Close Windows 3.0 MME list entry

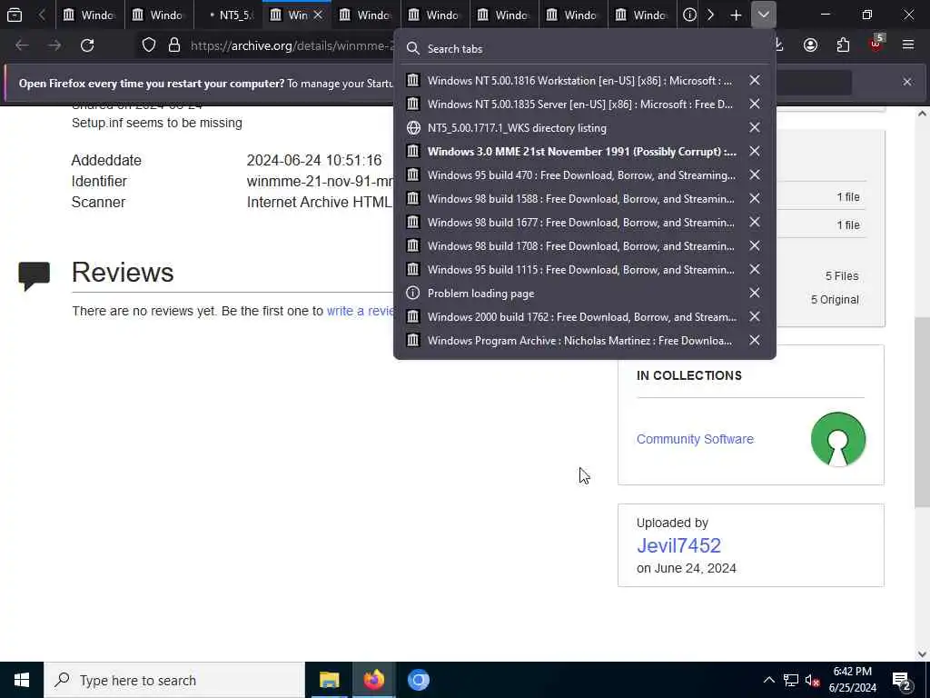point(755,152)
